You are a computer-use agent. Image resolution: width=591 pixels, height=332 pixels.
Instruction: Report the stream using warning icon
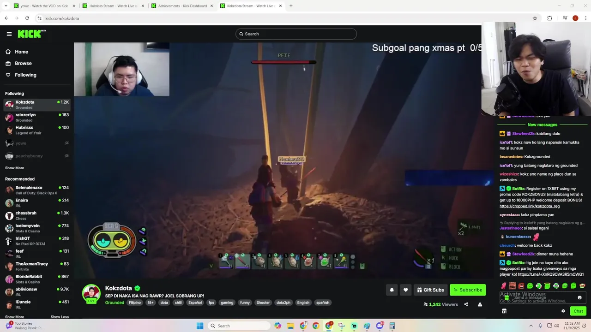(480, 304)
